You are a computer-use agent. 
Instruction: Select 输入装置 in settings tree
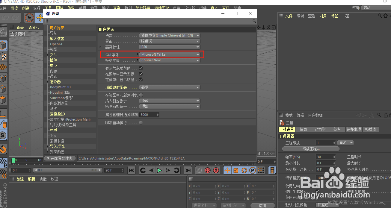(x=57, y=39)
